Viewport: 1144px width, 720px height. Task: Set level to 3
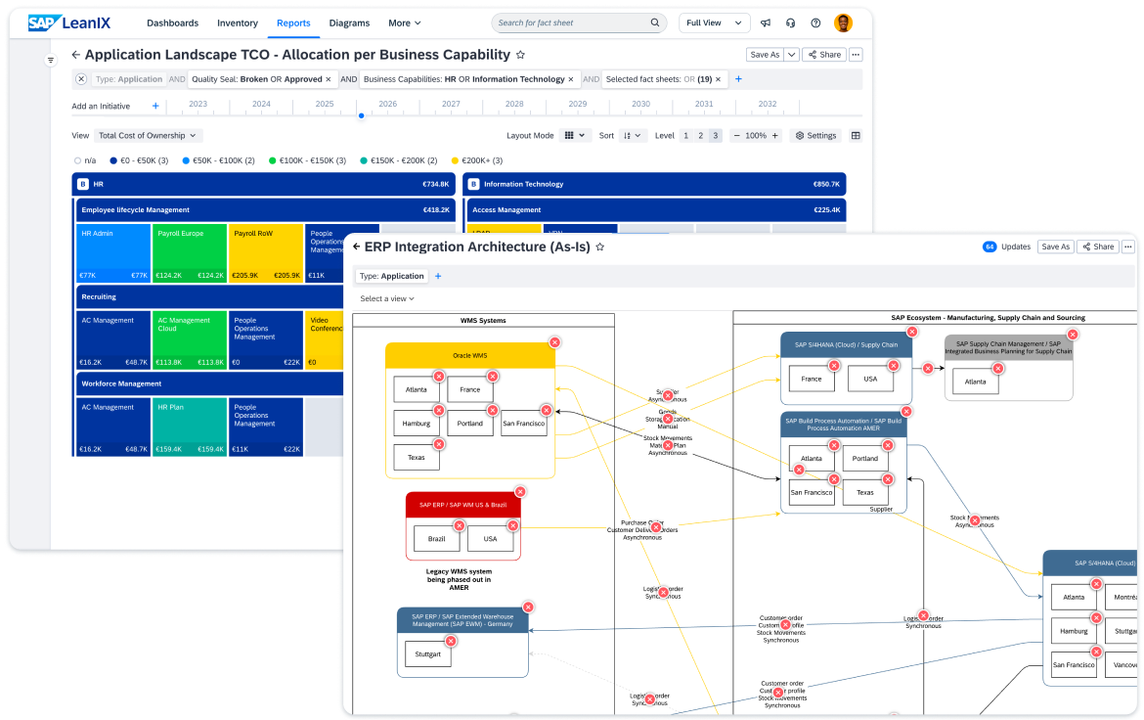tap(716, 136)
